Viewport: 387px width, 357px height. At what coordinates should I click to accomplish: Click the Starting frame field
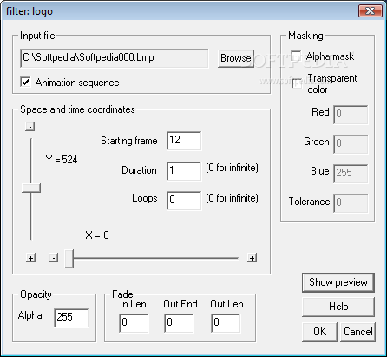point(184,141)
